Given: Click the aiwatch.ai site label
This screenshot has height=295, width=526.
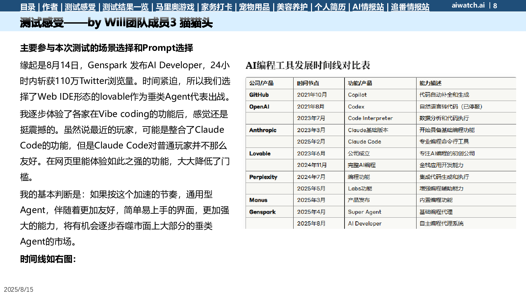Looking at the screenshot, I should (468, 5).
